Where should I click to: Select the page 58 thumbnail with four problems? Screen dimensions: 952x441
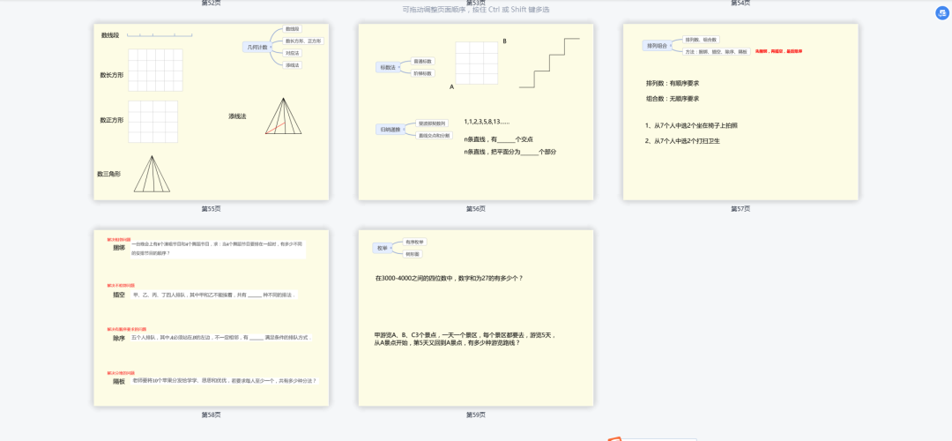[x=212, y=318]
